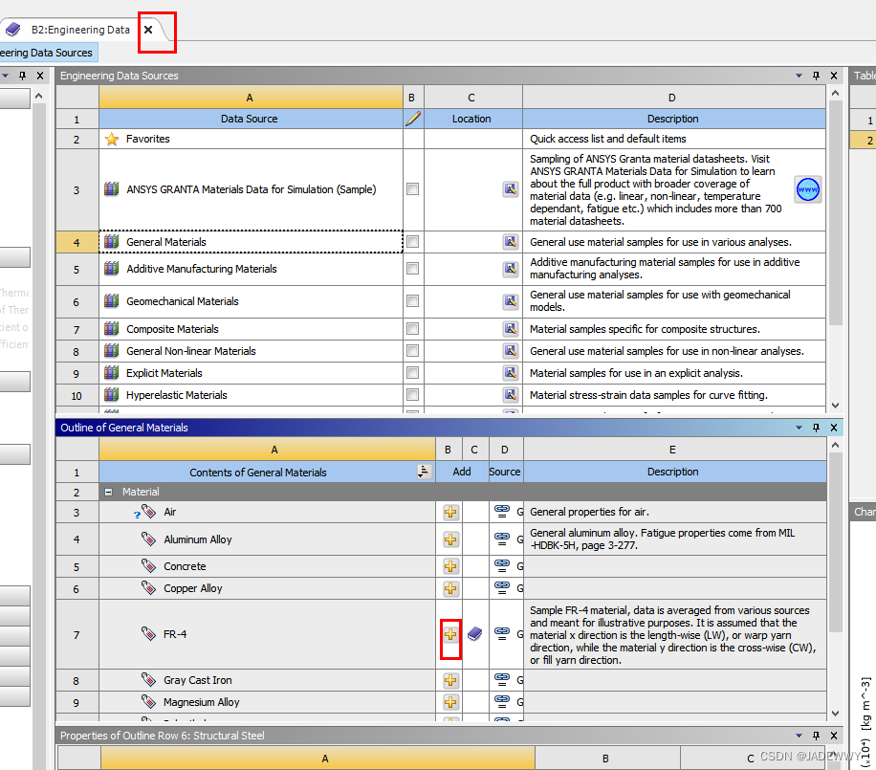Open ANSYS GRANTA website via www icon
Screen dimensions: 876x770
pyautogui.click(x=807, y=189)
